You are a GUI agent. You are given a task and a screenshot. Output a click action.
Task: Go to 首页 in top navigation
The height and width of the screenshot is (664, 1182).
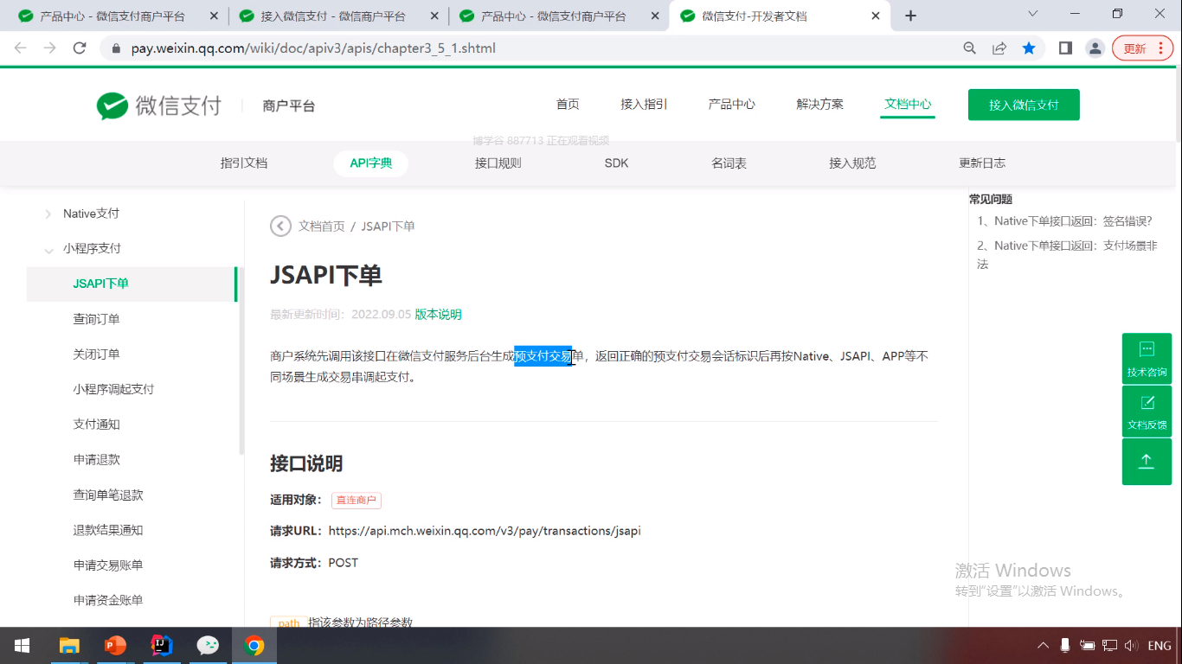click(x=568, y=105)
